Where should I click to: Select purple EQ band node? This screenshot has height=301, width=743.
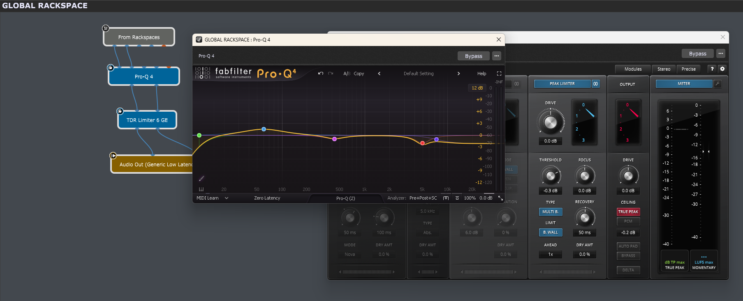tap(436, 139)
